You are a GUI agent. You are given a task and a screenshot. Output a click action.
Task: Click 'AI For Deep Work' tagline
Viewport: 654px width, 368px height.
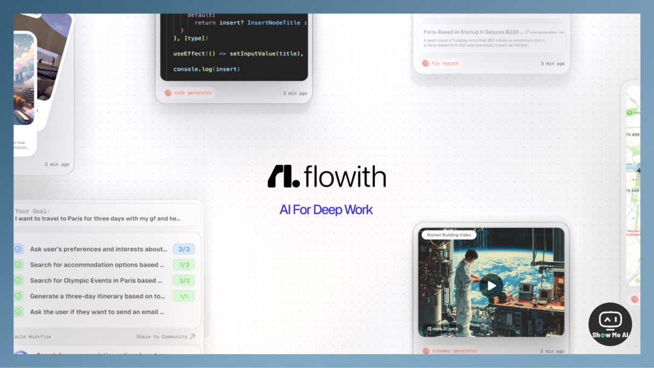click(x=326, y=209)
